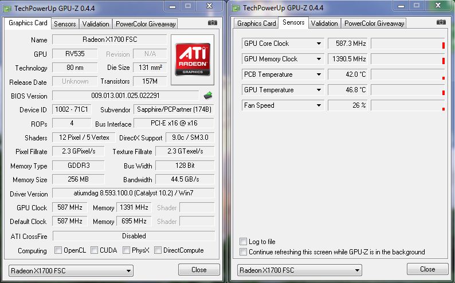Click the 26 % fan speed reading

pos(348,105)
